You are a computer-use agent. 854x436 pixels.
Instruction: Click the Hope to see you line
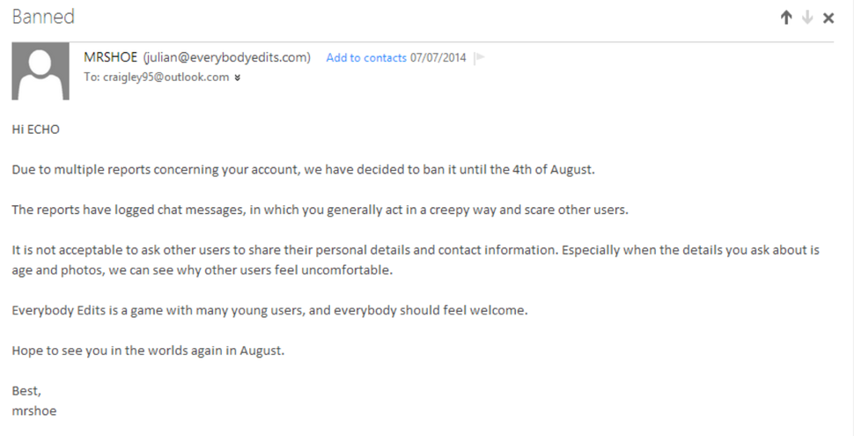click(148, 351)
